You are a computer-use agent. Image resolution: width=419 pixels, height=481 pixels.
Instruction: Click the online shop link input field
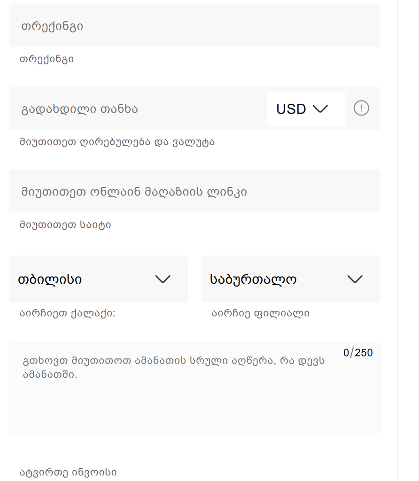pos(194,191)
